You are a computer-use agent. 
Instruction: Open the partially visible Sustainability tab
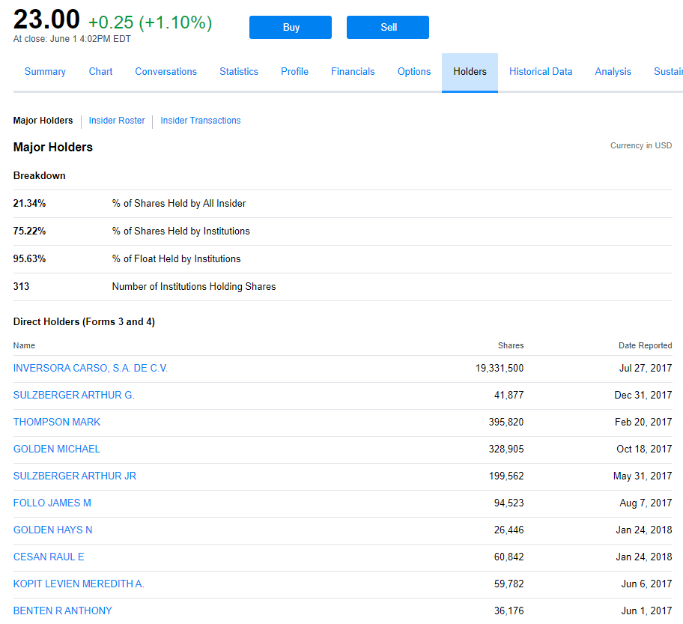(x=668, y=71)
